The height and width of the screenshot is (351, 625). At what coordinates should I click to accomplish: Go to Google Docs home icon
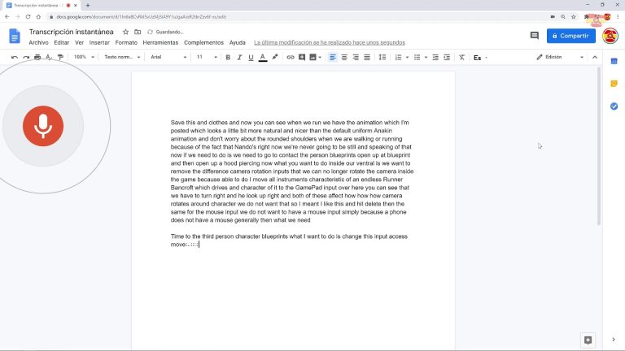click(15, 36)
